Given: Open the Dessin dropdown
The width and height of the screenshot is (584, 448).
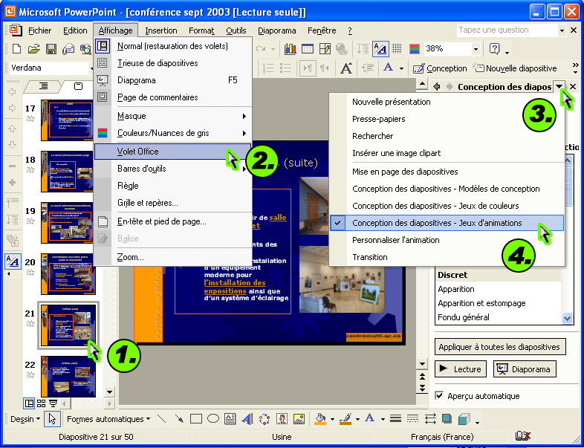Looking at the screenshot, I should [25, 419].
